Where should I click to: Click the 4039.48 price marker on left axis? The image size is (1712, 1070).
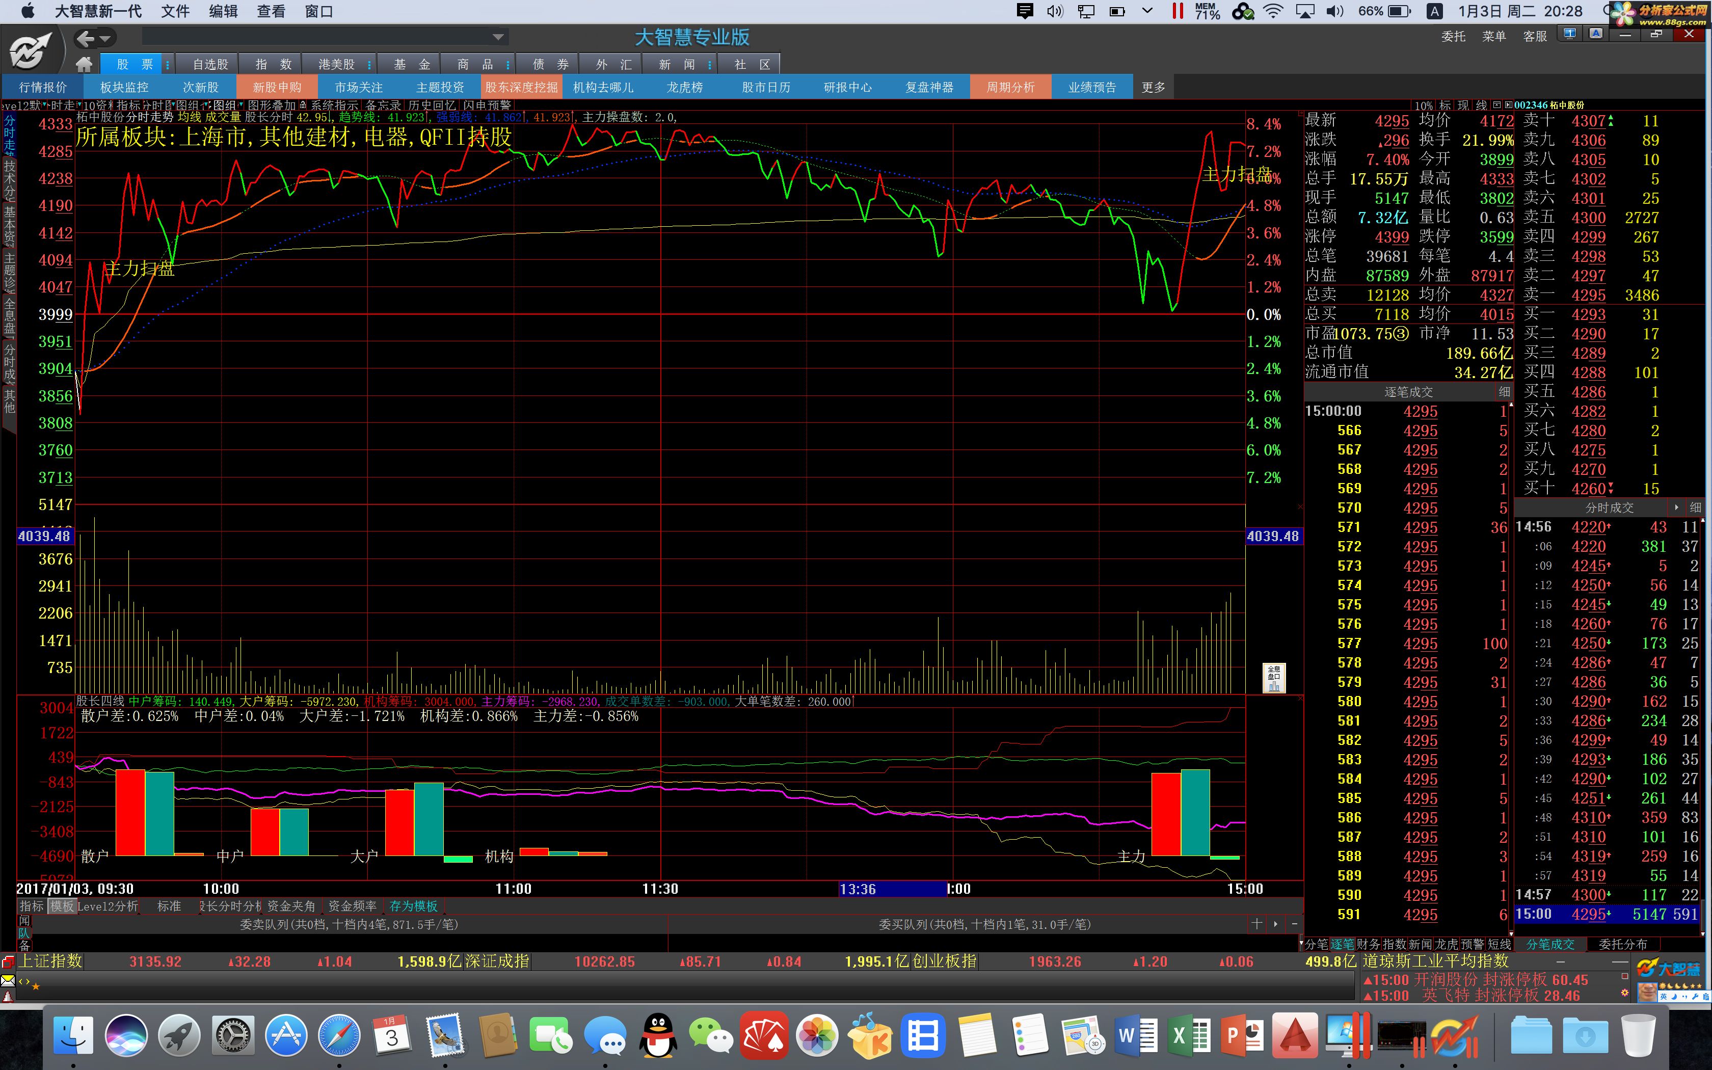click(x=44, y=536)
